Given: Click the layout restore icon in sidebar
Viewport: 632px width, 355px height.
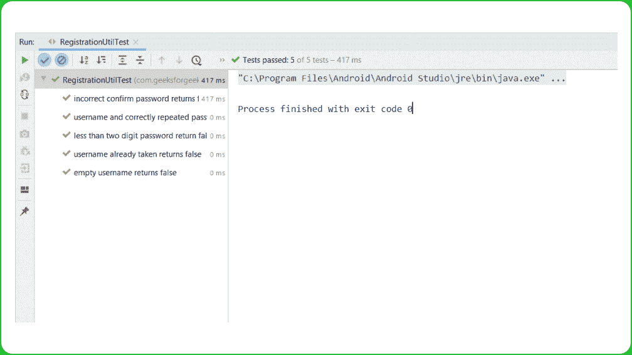Looking at the screenshot, I should tap(24, 189).
